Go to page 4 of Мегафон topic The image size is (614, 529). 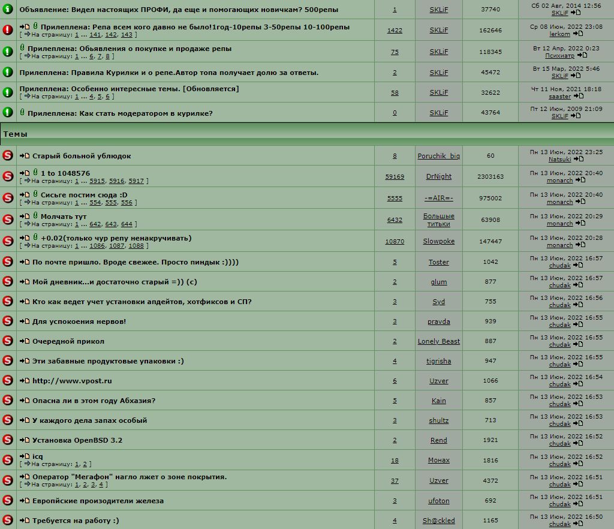point(101,485)
